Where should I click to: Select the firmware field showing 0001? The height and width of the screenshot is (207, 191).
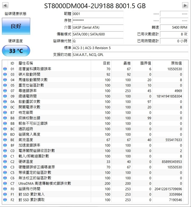click(98, 14)
